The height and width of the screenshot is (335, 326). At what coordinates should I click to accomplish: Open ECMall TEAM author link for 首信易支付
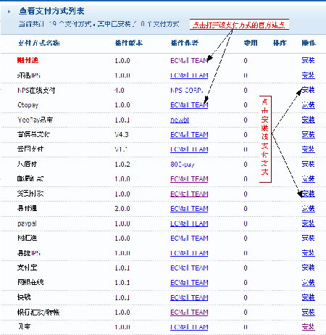[189, 135]
